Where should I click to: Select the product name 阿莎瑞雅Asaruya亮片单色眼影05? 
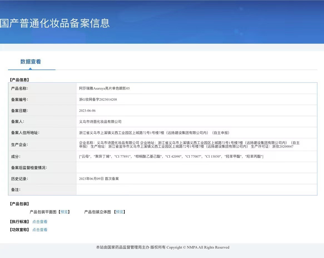click(104, 88)
